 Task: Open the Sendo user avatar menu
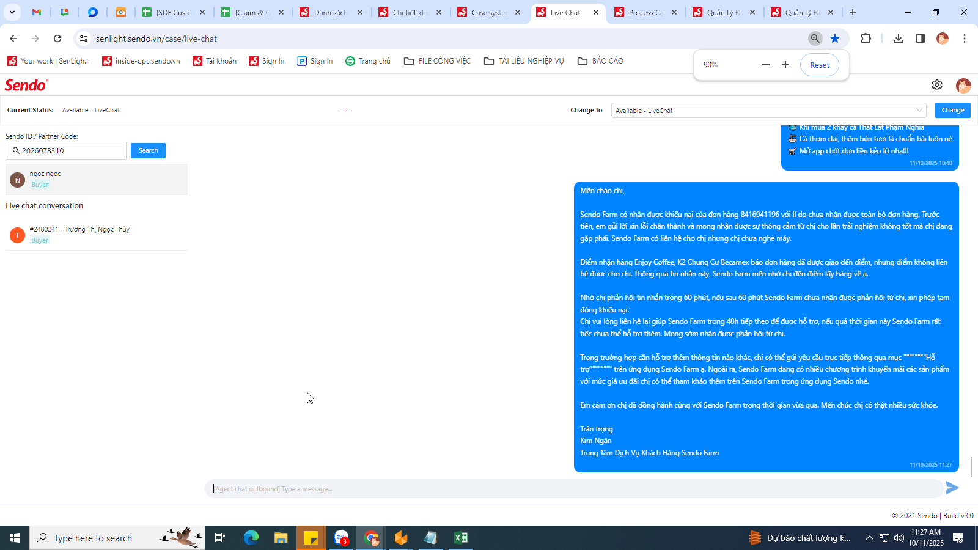[x=963, y=86]
